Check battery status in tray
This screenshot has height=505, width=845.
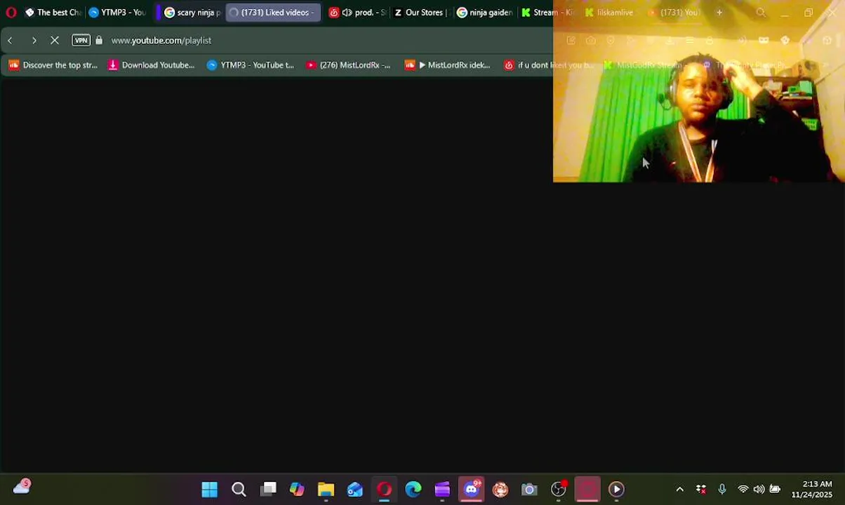[x=775, y=490]
